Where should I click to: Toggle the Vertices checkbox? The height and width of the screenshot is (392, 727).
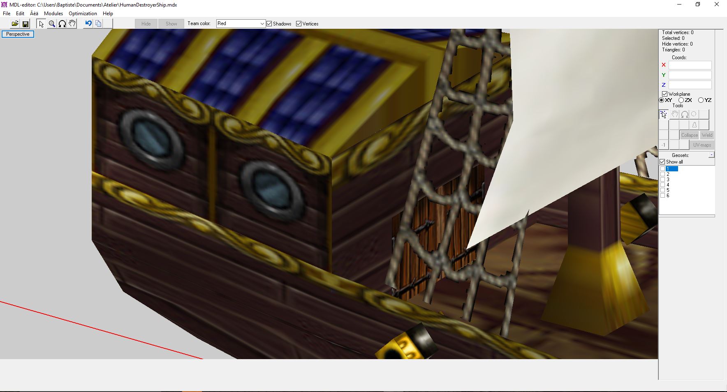pos(299,24)
